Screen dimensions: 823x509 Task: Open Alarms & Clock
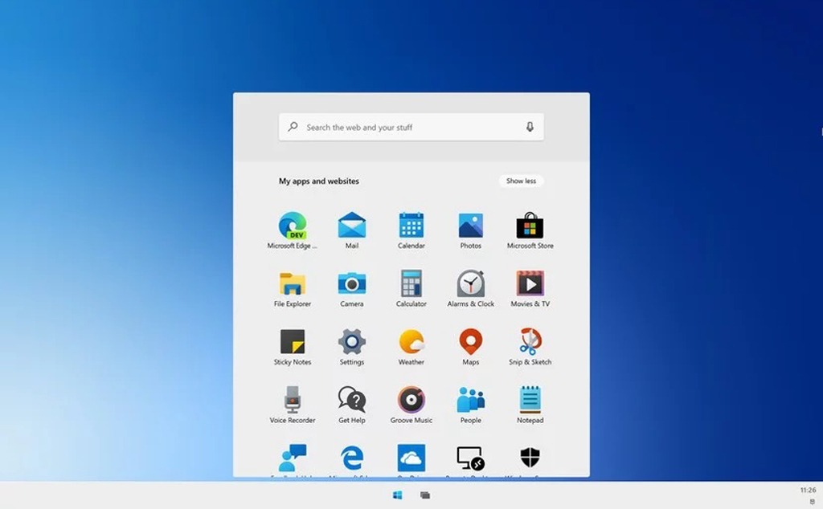point(470,289)
